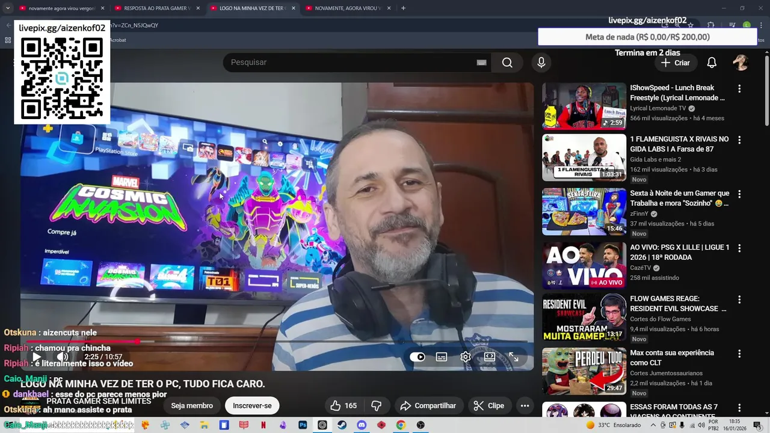
Task: Open Photoshop from the taskbar
Action: pyautogui.click(x=303, y=425)
